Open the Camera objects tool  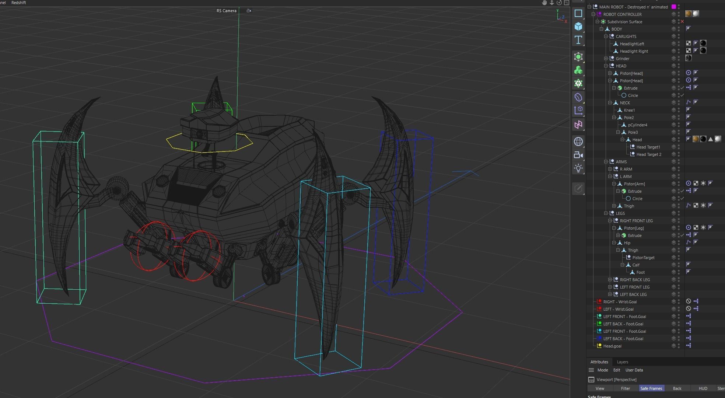coord(578,155)
